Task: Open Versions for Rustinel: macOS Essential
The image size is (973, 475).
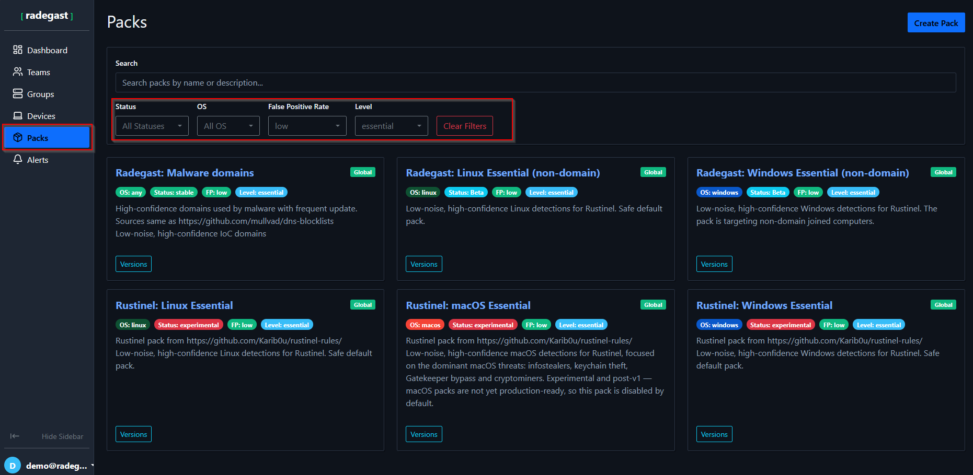Action: click(424, 434)
